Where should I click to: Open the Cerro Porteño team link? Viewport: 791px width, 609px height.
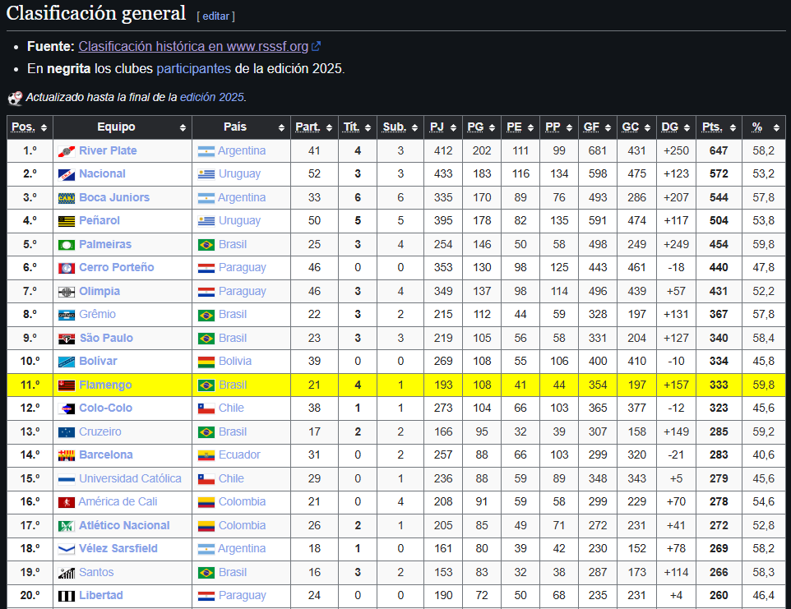click(x=117, y=268)
